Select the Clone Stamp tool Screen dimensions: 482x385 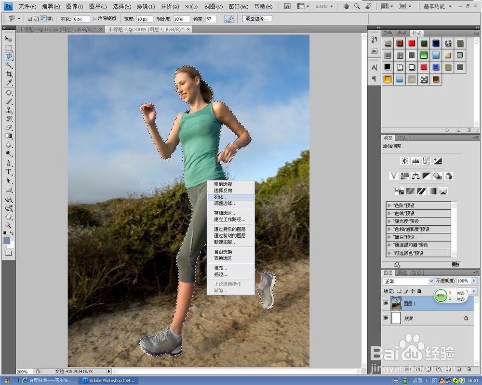click(9, 110)
